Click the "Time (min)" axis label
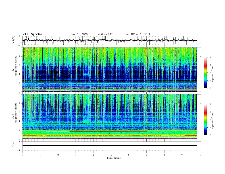The height and width of the screenshot is (174, 225). 114,158
